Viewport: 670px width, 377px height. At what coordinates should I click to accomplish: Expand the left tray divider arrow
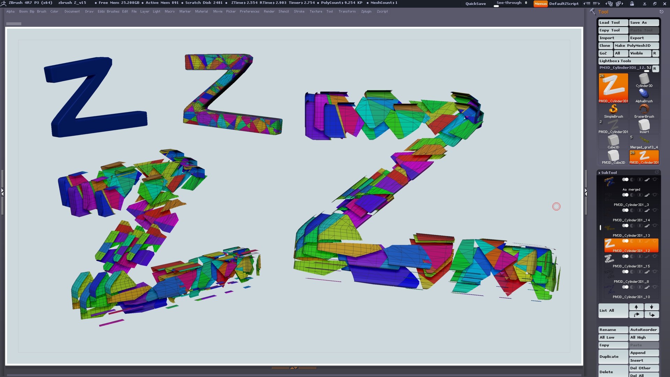click(2, 192)
